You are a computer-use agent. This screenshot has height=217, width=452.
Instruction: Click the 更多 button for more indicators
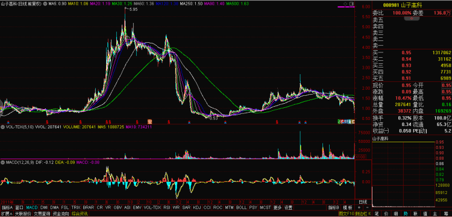coord(278,207)
